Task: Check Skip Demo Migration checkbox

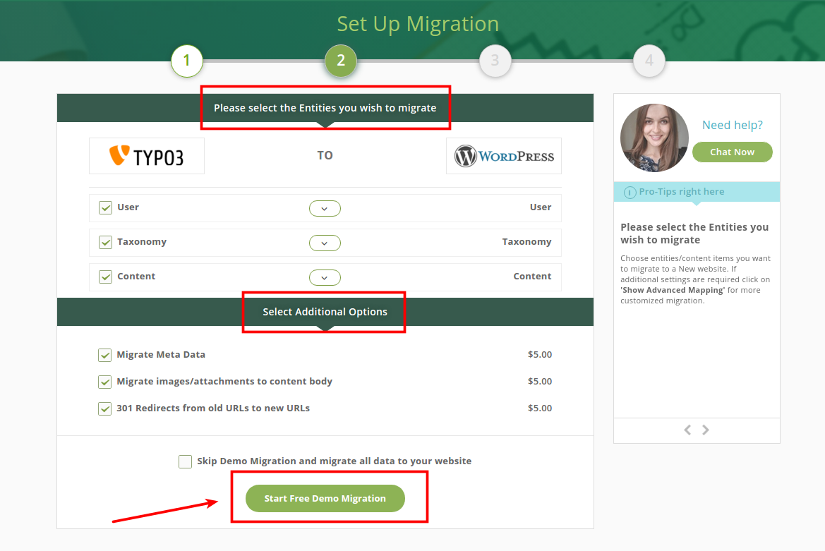Action: click(185, 461)
